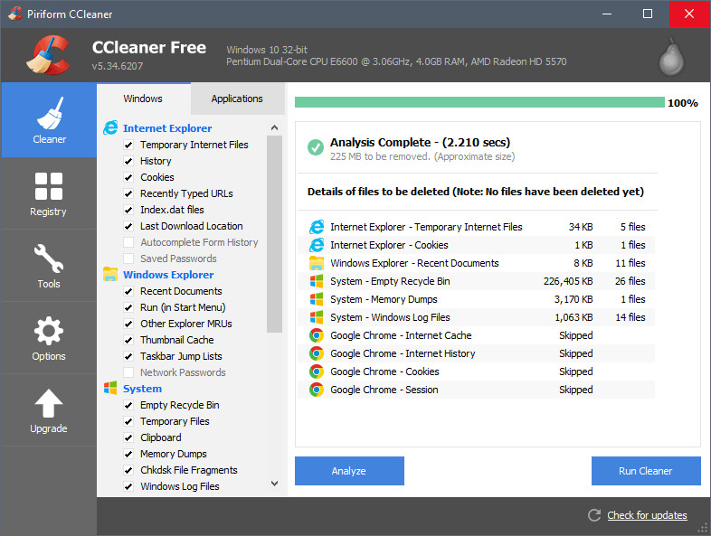Open the Options gear section
The width and height of the screenshot is (711, 536).
point(48,336)
